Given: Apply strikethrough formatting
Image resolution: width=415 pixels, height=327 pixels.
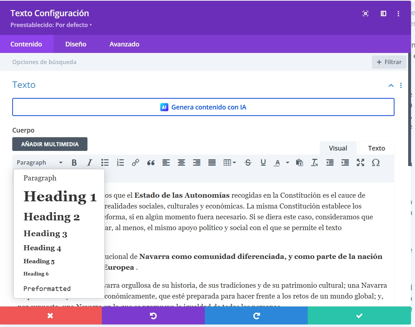Looking at the screenshot, I should [x=248, y=162].
